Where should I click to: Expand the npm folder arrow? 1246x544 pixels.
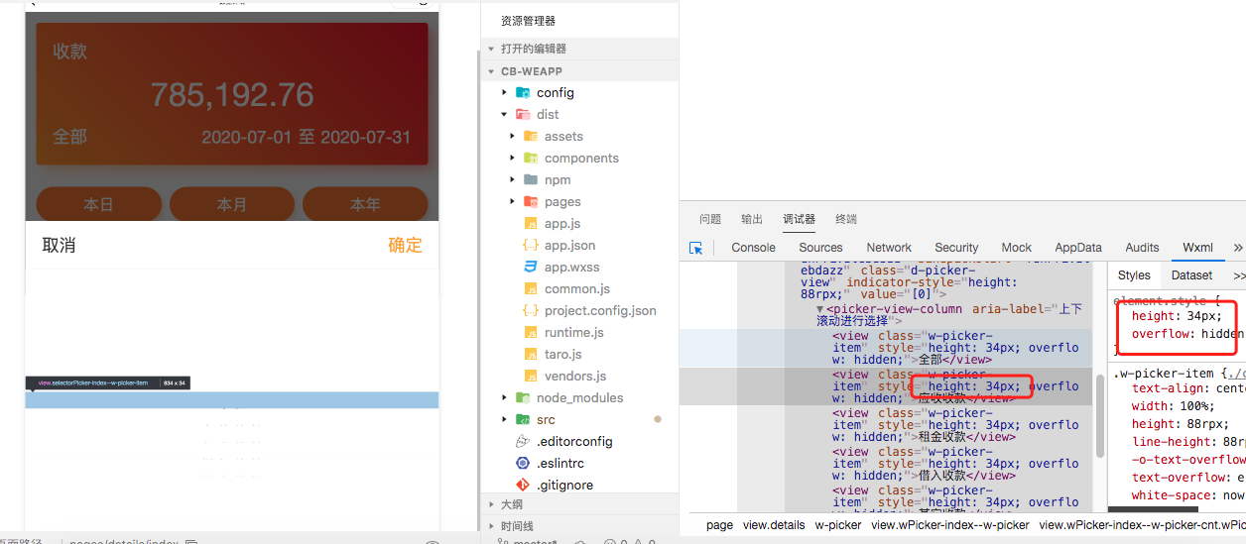click(513, 179)
